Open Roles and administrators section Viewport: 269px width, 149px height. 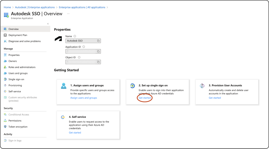tap(22, 67)
